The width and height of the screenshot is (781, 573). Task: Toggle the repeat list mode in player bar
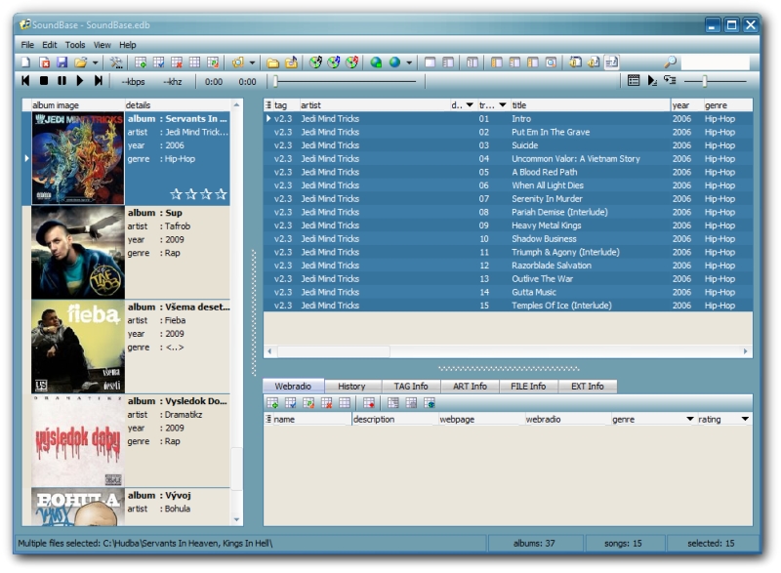(x=670, y=80)
